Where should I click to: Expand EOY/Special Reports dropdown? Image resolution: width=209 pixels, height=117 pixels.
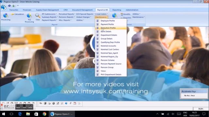85,14
